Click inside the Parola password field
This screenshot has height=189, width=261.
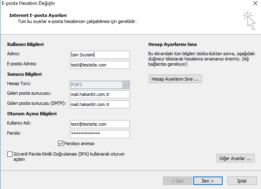pos(100,134)
